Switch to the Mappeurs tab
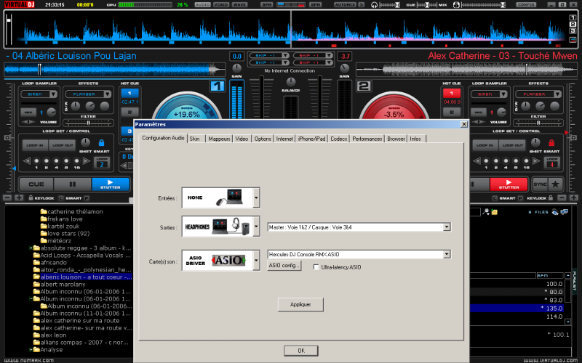The width and height of the screenshot is (582, 363). (219, 139)
